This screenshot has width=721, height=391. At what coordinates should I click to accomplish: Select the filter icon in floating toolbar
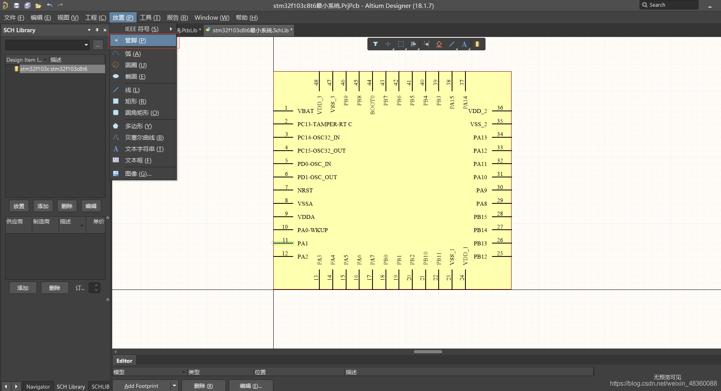(x=375, y=44)
